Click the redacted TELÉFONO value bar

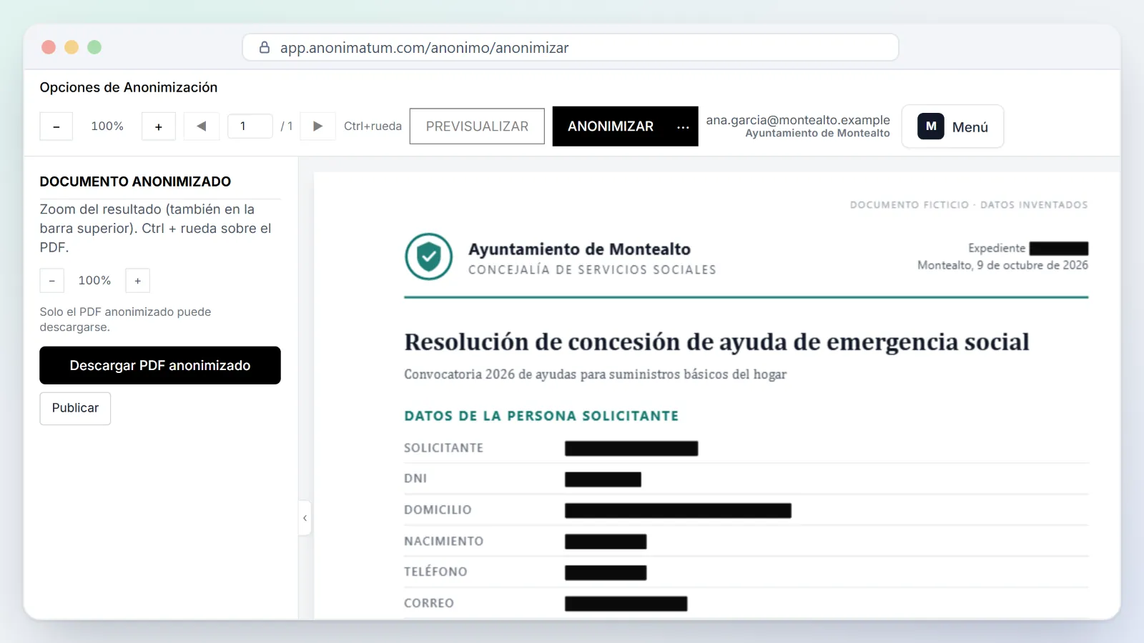(x=606, y=572)
